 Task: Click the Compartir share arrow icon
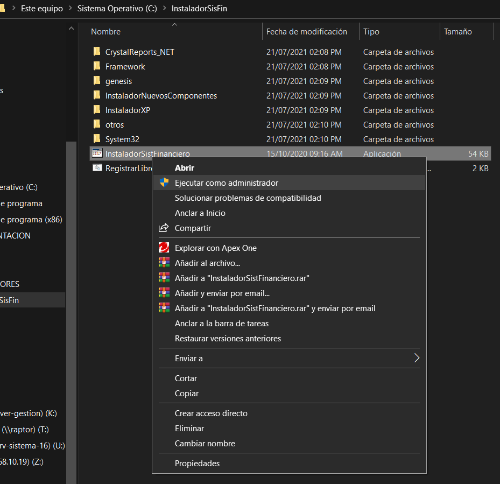click(x=164, y=228)
